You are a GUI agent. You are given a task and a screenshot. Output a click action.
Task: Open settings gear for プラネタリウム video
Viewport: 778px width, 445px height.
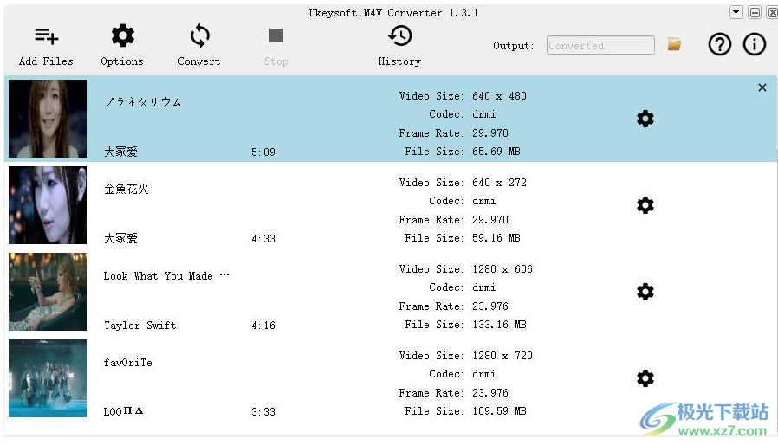pyautogui.click(x=645, y=119)
